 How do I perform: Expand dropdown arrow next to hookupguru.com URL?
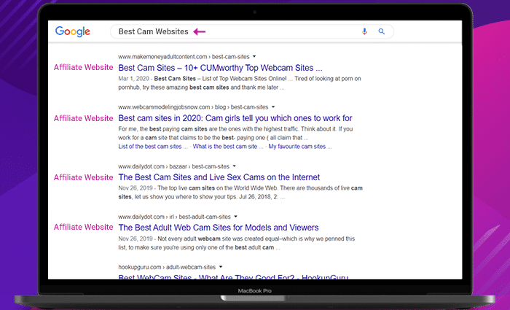221,267
